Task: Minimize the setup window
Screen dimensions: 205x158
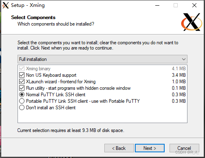Action: tap(157, 5)
